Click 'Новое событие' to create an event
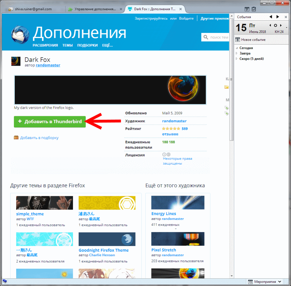This screenshot has width=291, height=286. pos(251,40)
